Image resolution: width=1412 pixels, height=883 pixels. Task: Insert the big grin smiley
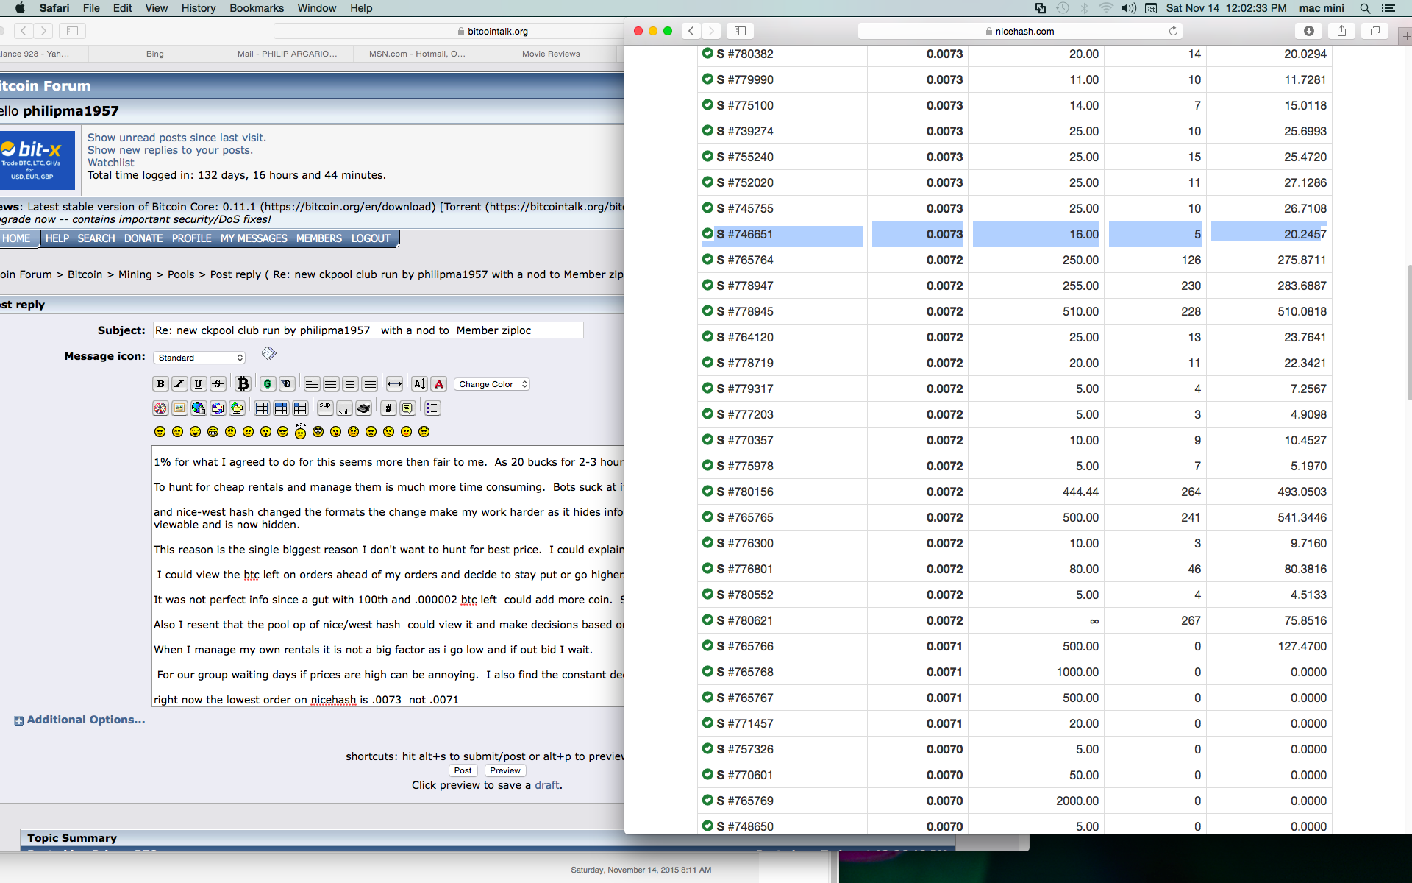click(213, 432)
